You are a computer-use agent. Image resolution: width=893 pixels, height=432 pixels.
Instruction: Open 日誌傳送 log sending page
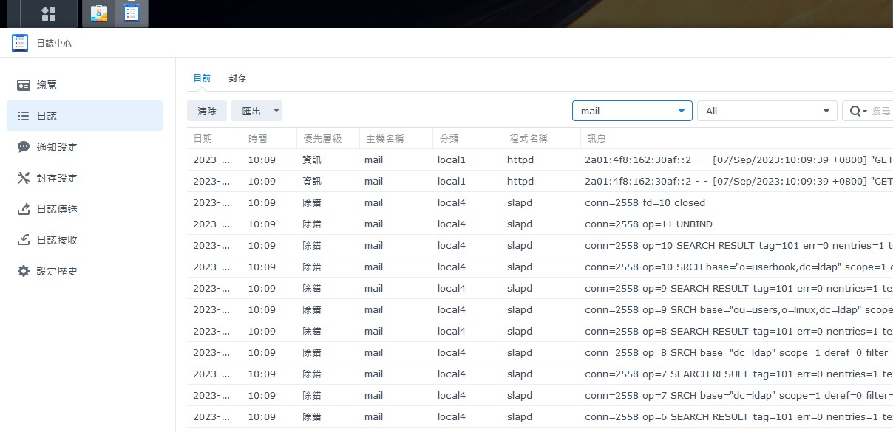(57, 209)
